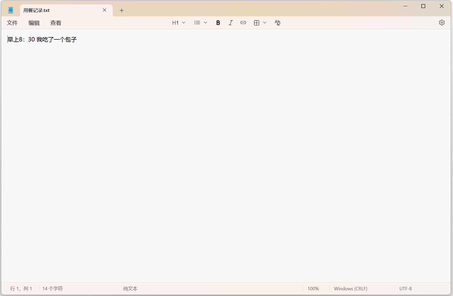Click the Notepad app icon in title bar

11,10
